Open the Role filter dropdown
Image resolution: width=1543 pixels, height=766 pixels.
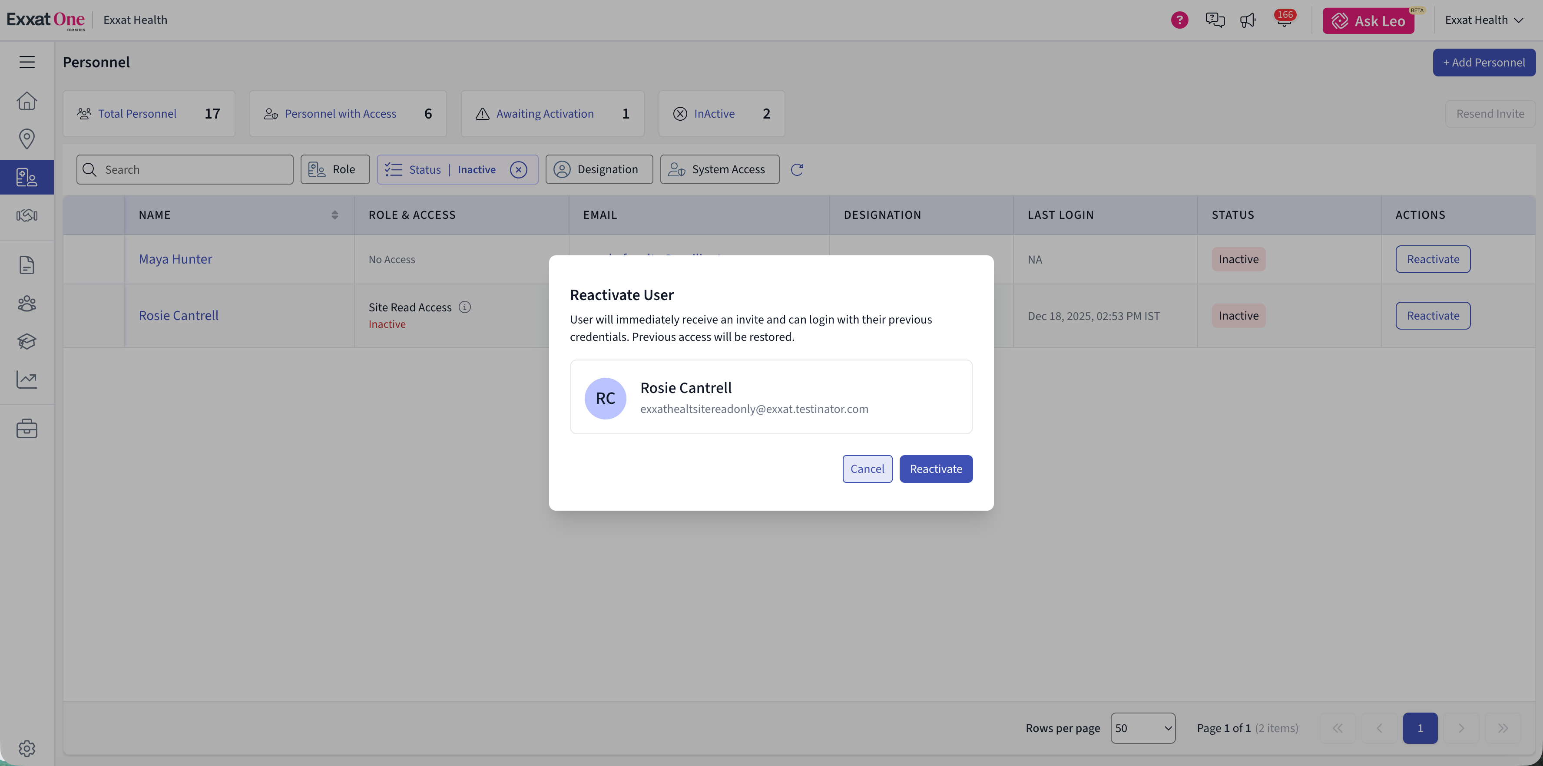[x=335, y=169]
